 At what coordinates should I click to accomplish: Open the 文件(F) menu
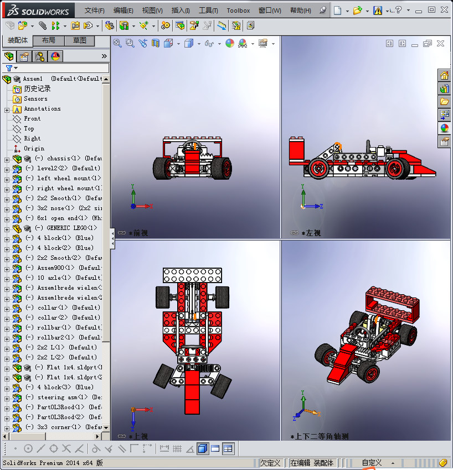95,11
